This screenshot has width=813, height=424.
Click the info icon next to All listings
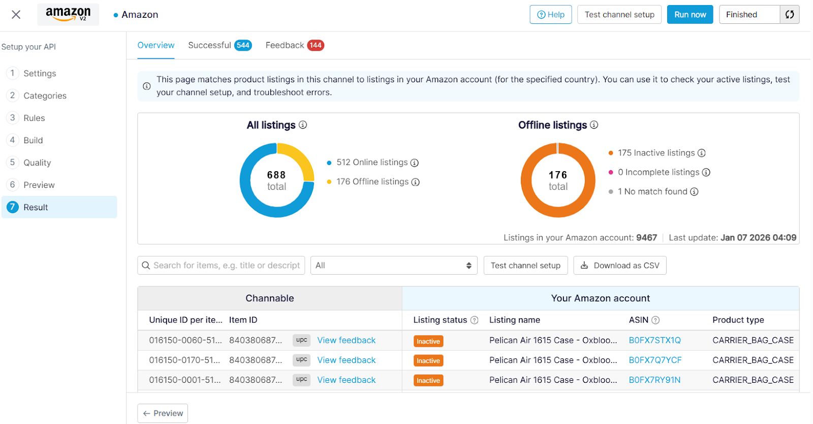pos(303,125)
